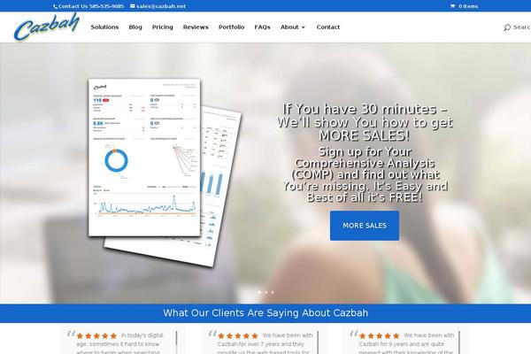Click the MORE SALES button

click(365, 226)
